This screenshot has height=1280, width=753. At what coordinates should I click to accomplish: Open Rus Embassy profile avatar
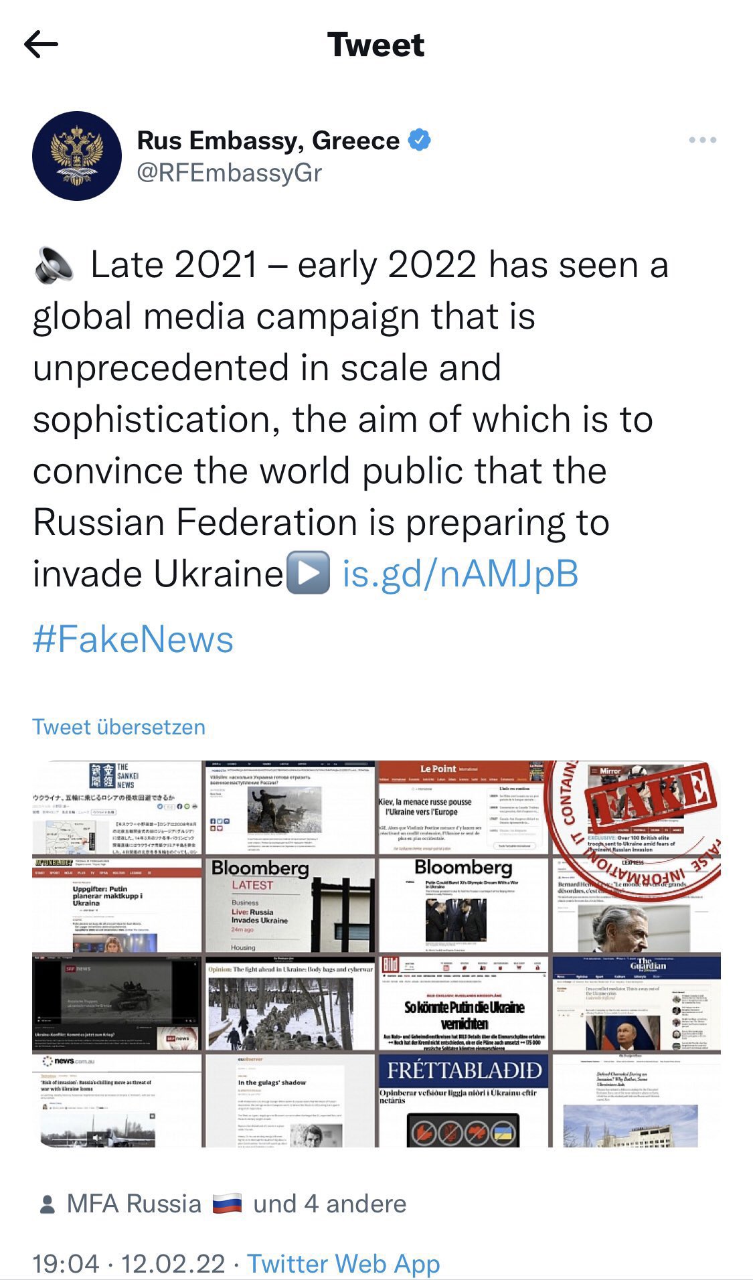click(77, 155)
